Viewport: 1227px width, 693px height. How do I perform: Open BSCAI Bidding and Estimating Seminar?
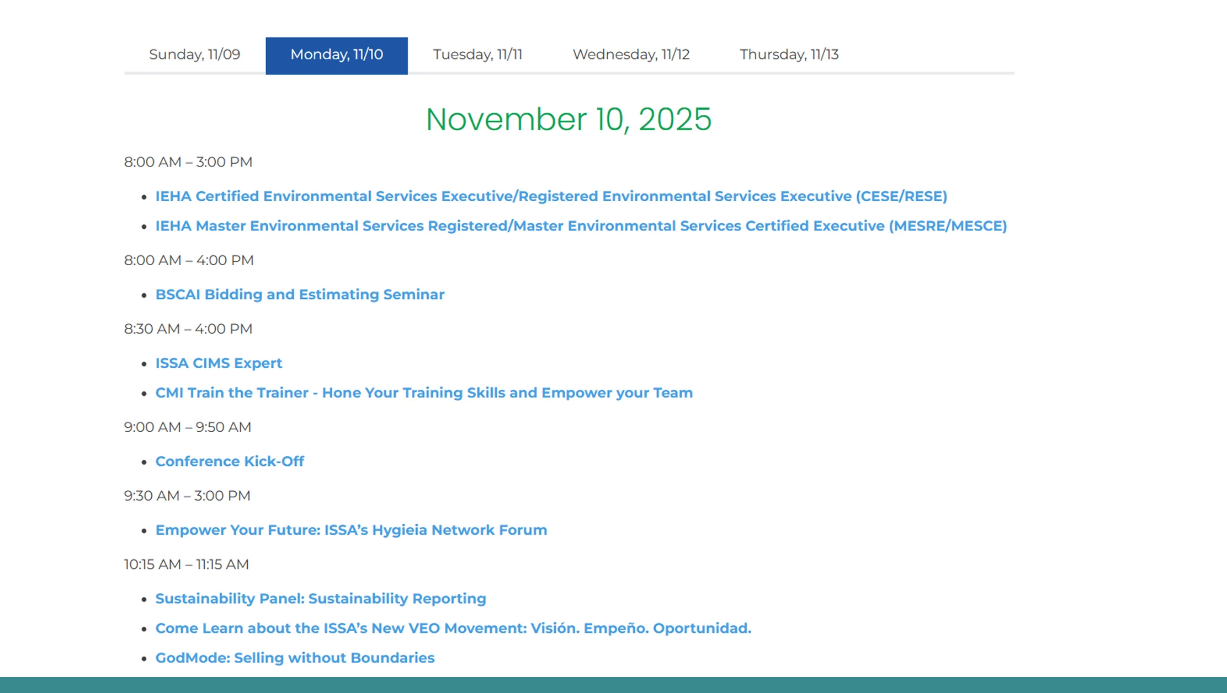point(299,294)
